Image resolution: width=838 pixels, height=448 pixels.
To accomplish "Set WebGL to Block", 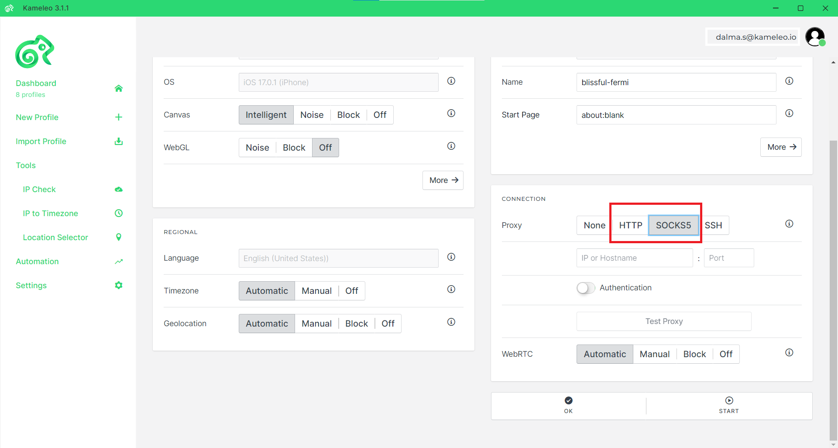I will pyautogui.click(x=294, y=148).
